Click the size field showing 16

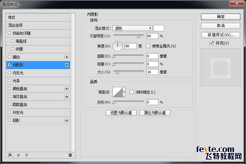[152, 72]
